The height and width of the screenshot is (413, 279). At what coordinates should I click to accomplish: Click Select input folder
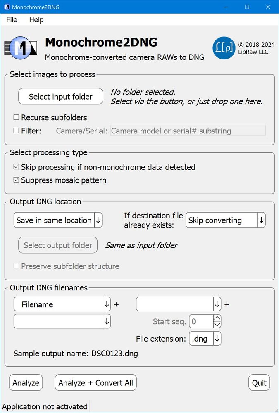60,96
